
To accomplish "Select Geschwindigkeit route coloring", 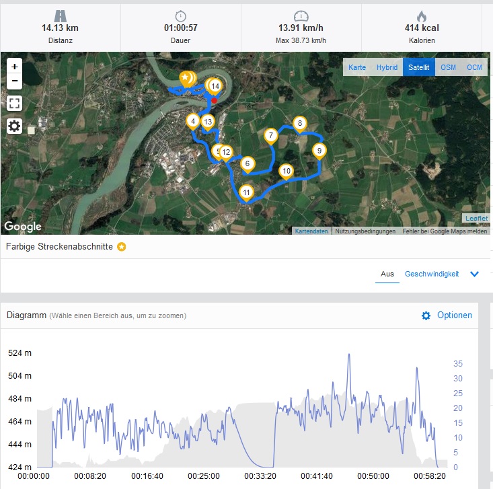I will coord(432,274).
